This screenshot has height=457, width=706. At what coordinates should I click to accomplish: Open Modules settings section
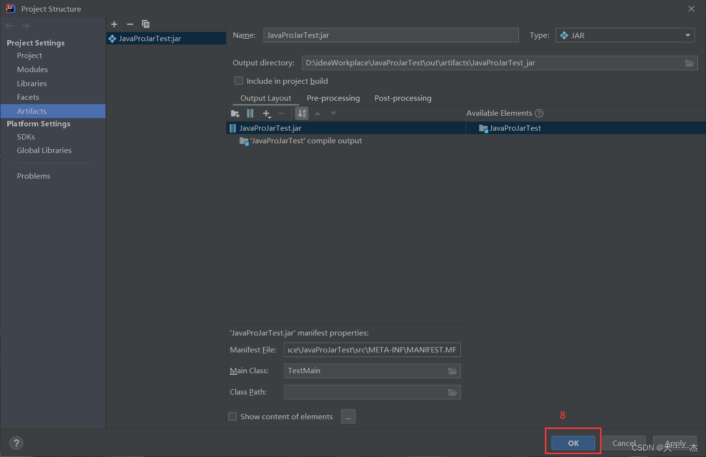pyautogui.click(x=32, y=70)
